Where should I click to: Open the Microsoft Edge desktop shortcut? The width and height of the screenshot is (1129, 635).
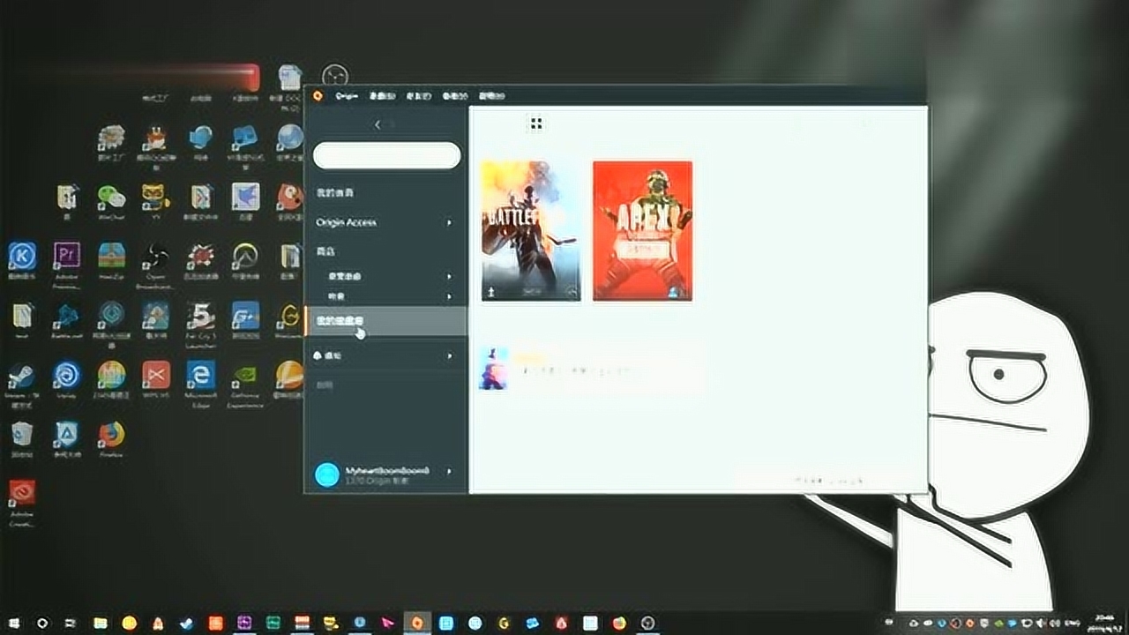pyautogui.click(x=200, y=376)
